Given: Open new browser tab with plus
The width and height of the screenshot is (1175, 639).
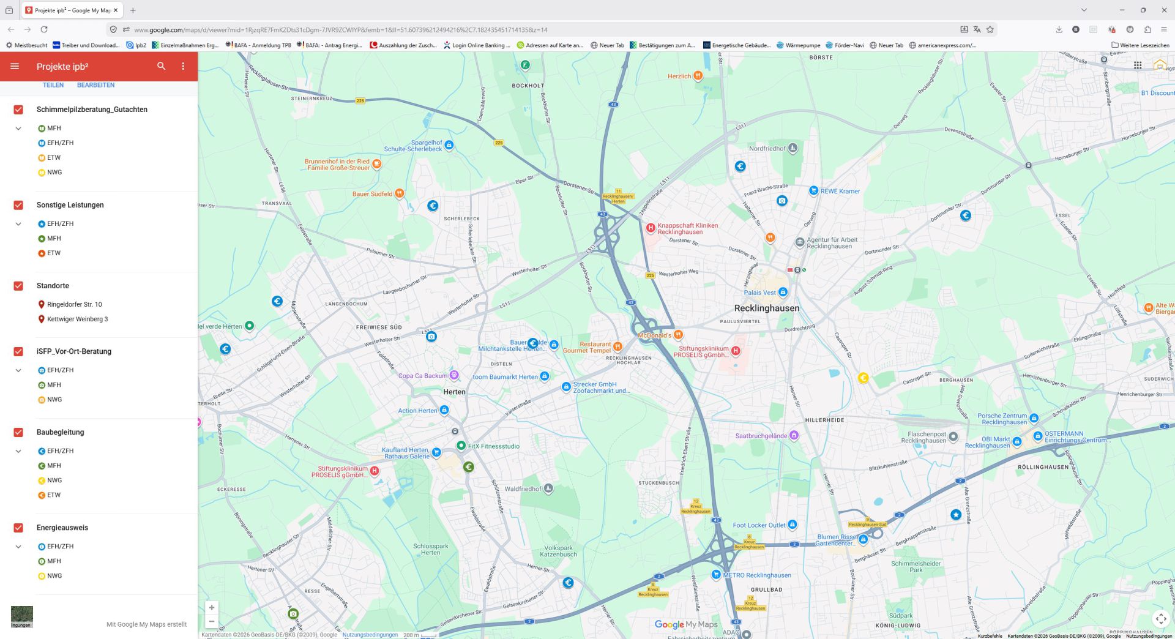Looking at the screenshot, I should 133,10.
